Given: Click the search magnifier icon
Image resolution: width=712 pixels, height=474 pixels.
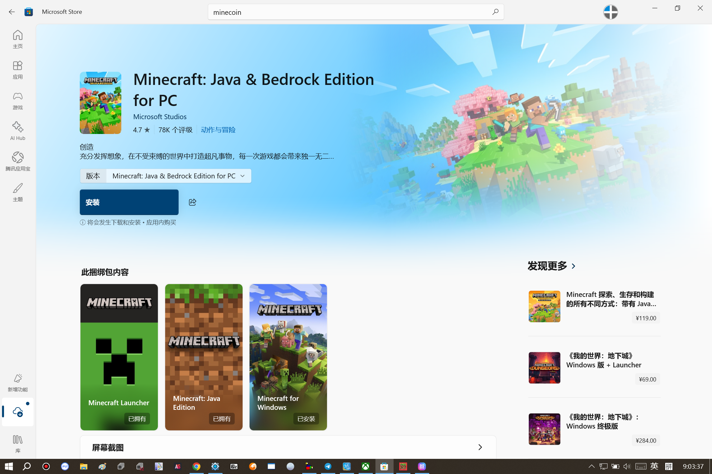Looking at the screenshot, I should [495, 12].
